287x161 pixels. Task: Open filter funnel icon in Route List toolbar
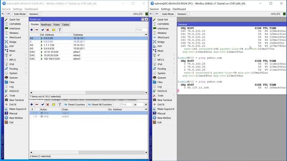point(60,30)
